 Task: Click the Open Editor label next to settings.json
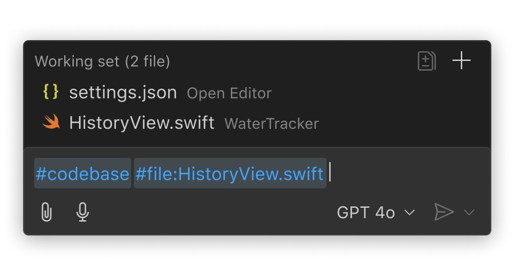(229, 93)
